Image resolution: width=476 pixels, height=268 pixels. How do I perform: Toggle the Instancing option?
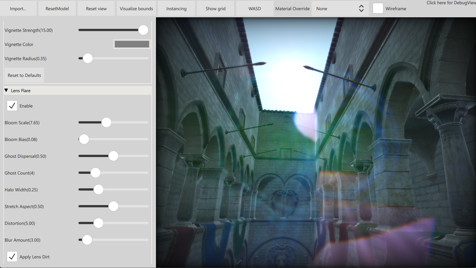(176, 9)
